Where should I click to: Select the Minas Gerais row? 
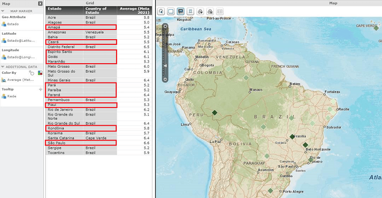point(99,80)
